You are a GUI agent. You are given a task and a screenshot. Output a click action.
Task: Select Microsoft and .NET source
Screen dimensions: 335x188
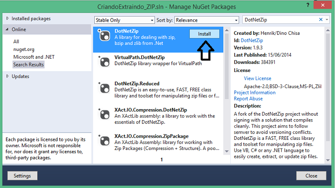(34, 57)
